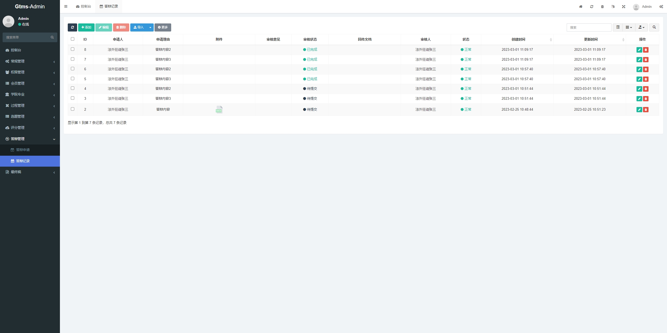Edit record ID 5 with green pencil
667x333 pixels.
(x=639, y=79)
